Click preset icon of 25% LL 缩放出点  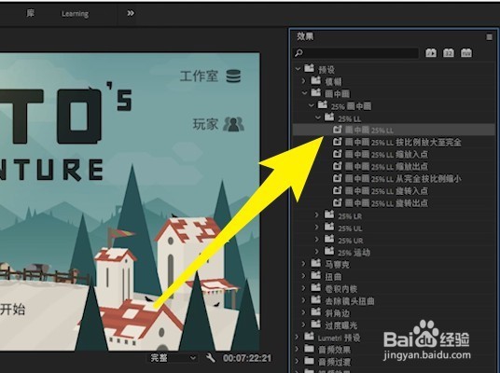pos(337,166)
